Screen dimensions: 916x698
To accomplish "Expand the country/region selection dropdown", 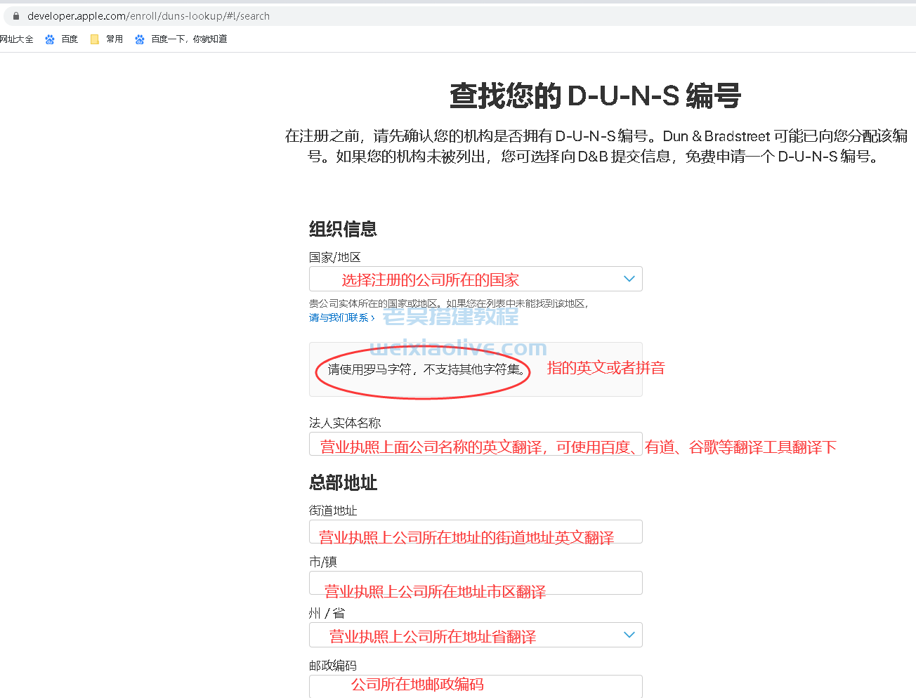I will (x=476, y=279).
